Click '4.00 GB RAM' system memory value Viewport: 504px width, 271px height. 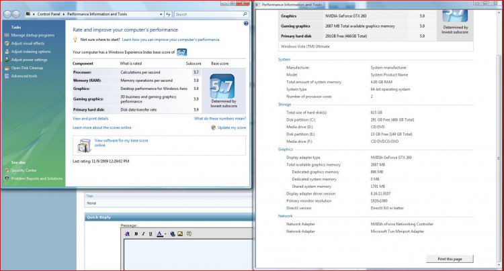[x=381, y=82]
